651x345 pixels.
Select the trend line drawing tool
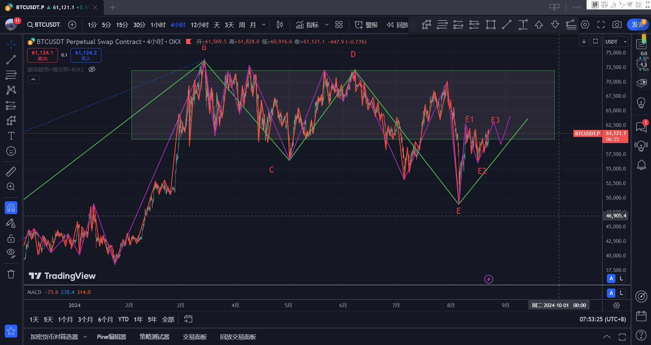tap(11, 60)
